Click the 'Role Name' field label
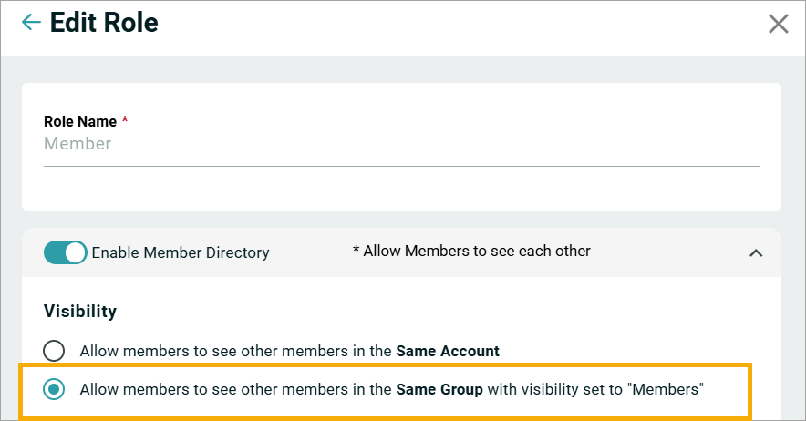The width and height of the screenshot is (806, 421). tap(80, 122)
